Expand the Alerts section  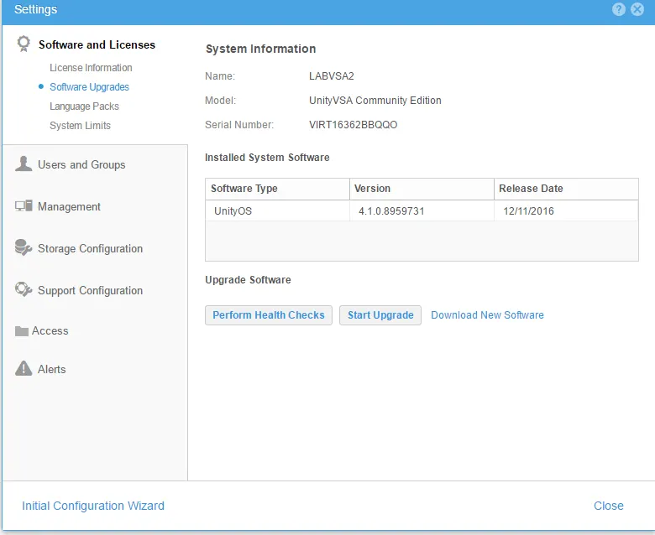51,370
